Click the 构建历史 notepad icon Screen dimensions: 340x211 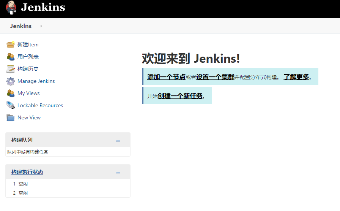pos(10,69)
